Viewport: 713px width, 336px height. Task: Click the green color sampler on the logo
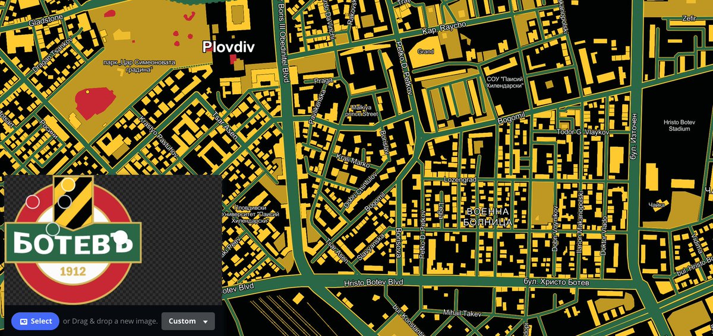pos(53,229)
